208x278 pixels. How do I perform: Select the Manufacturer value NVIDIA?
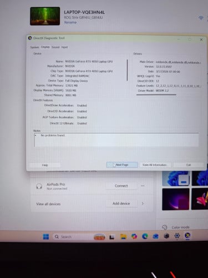(x=70, y=66)
